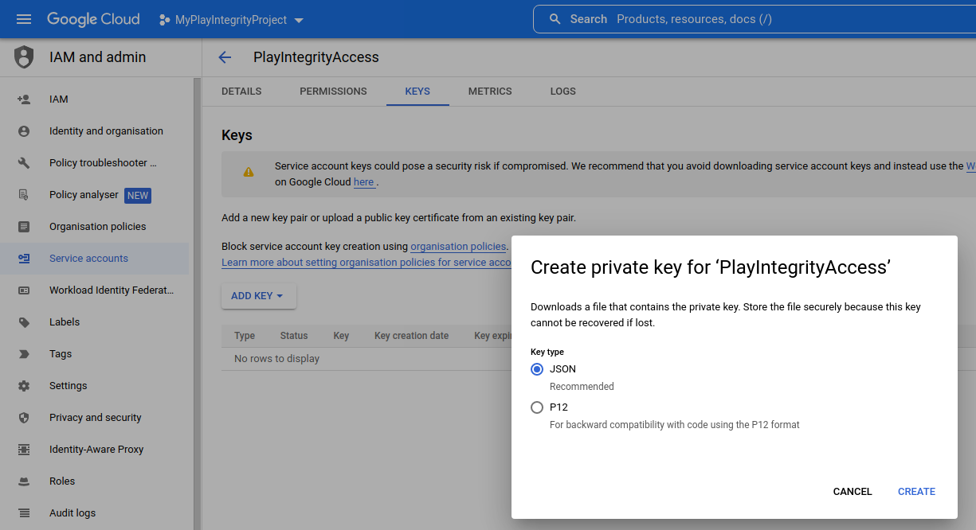Click CREATE to download the key
The height and width of the screenshot is (530, 976).
coord(916,491)
